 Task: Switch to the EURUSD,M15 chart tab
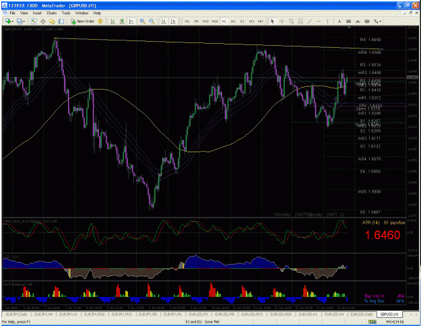[x=252, y=314]
